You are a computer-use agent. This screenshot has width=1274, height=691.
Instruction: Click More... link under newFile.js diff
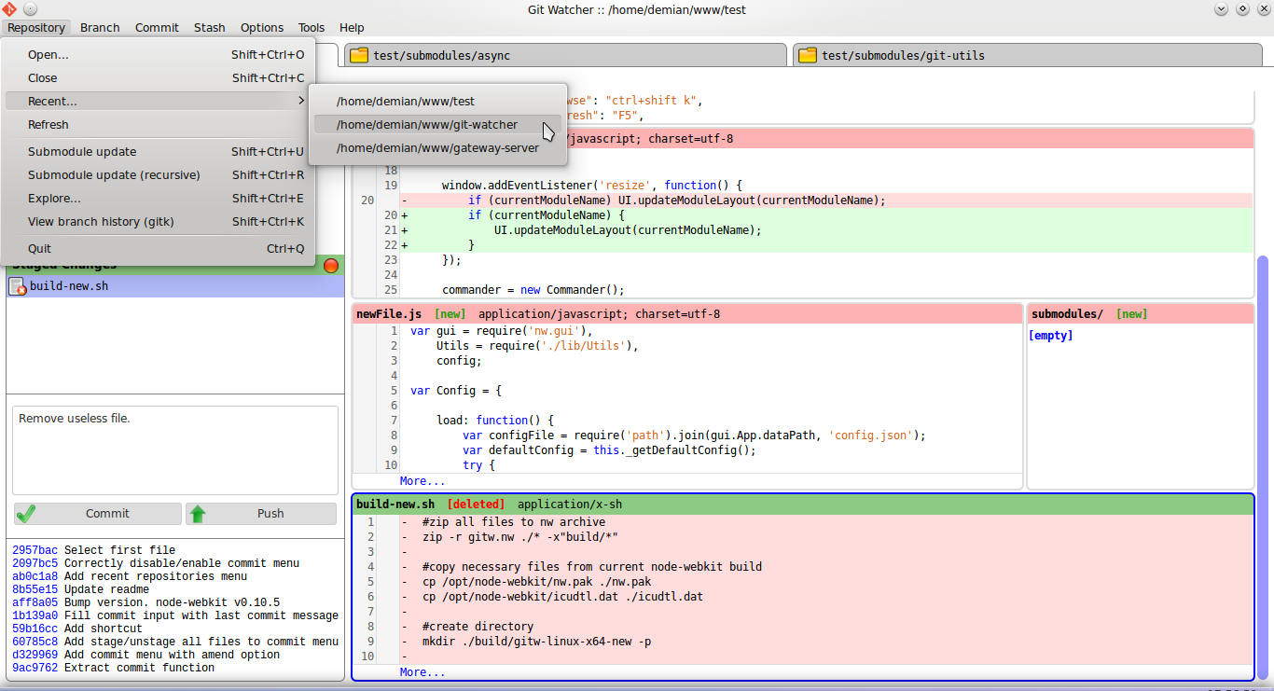422,481
